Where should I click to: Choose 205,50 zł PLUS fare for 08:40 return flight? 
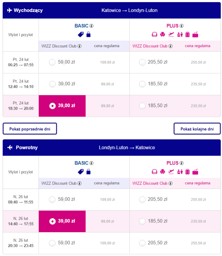[x=142, y=199]
